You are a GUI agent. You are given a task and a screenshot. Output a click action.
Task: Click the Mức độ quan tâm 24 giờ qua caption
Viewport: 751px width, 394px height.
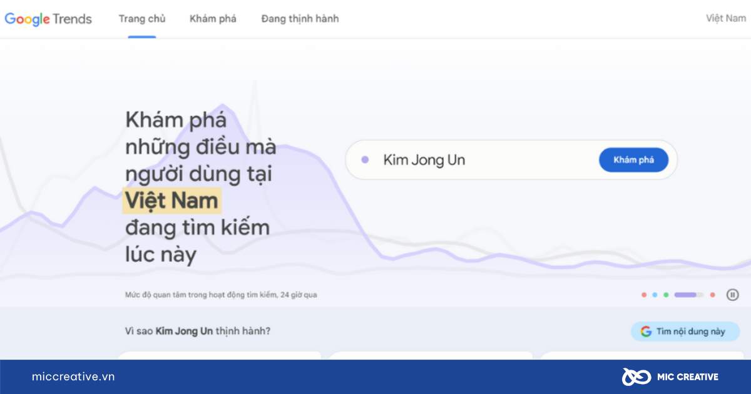[221, 295]
